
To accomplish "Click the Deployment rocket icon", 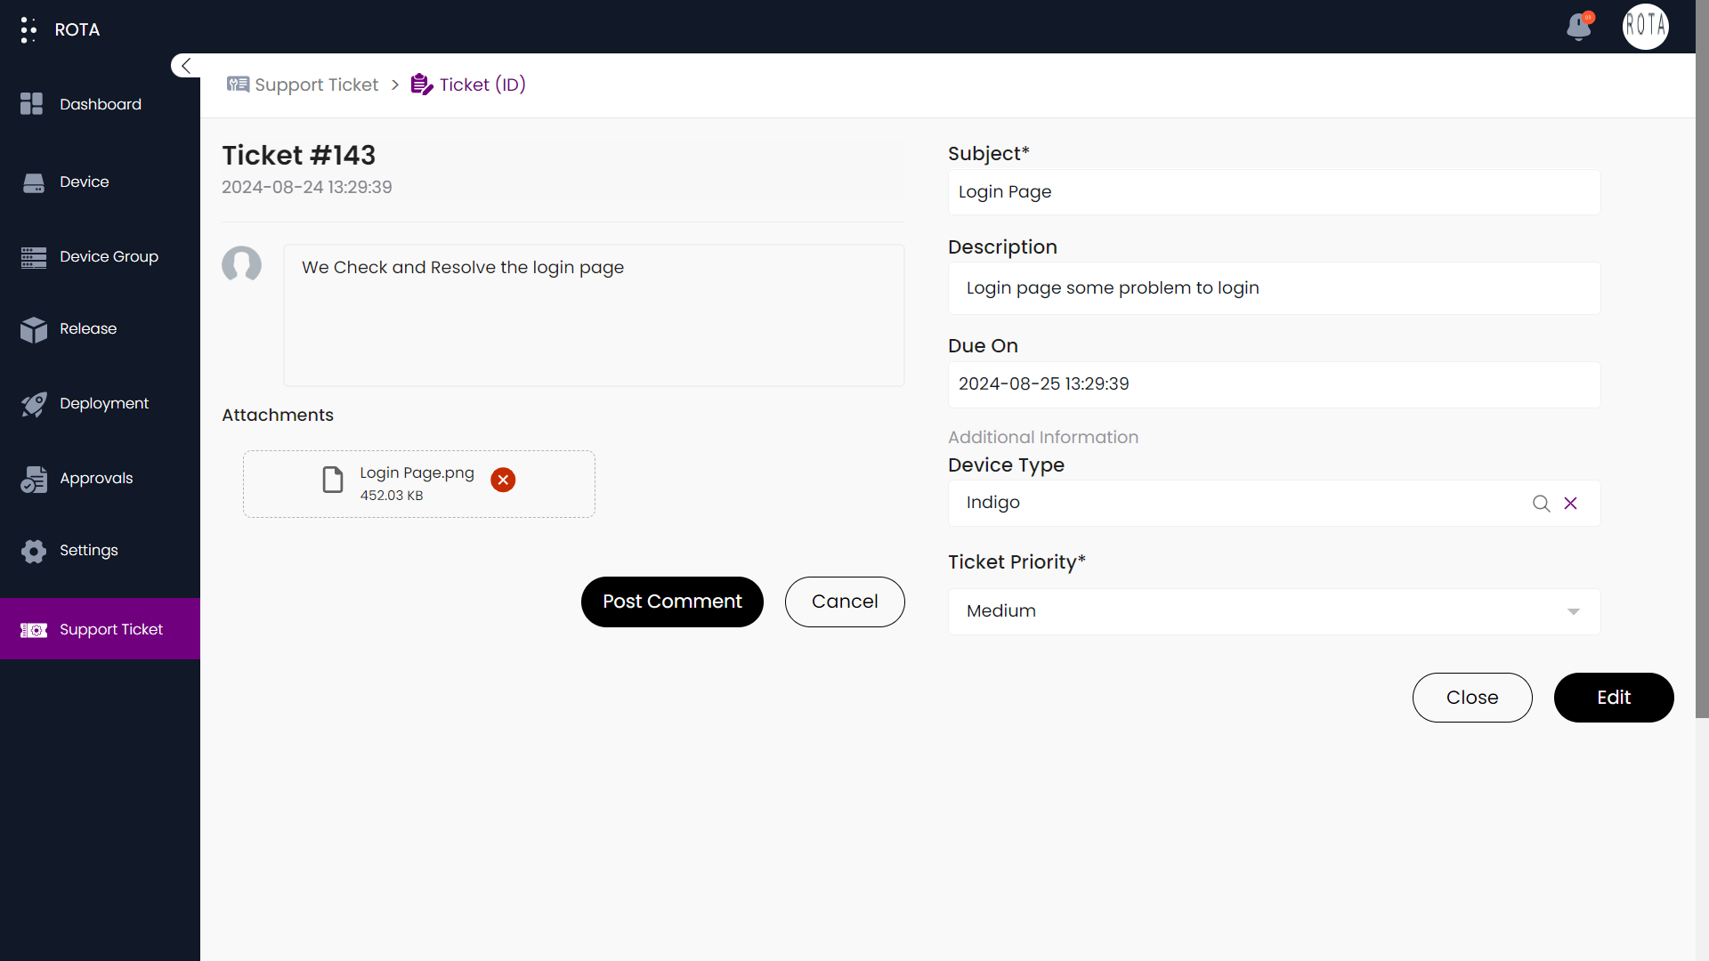I will [33, 404].
